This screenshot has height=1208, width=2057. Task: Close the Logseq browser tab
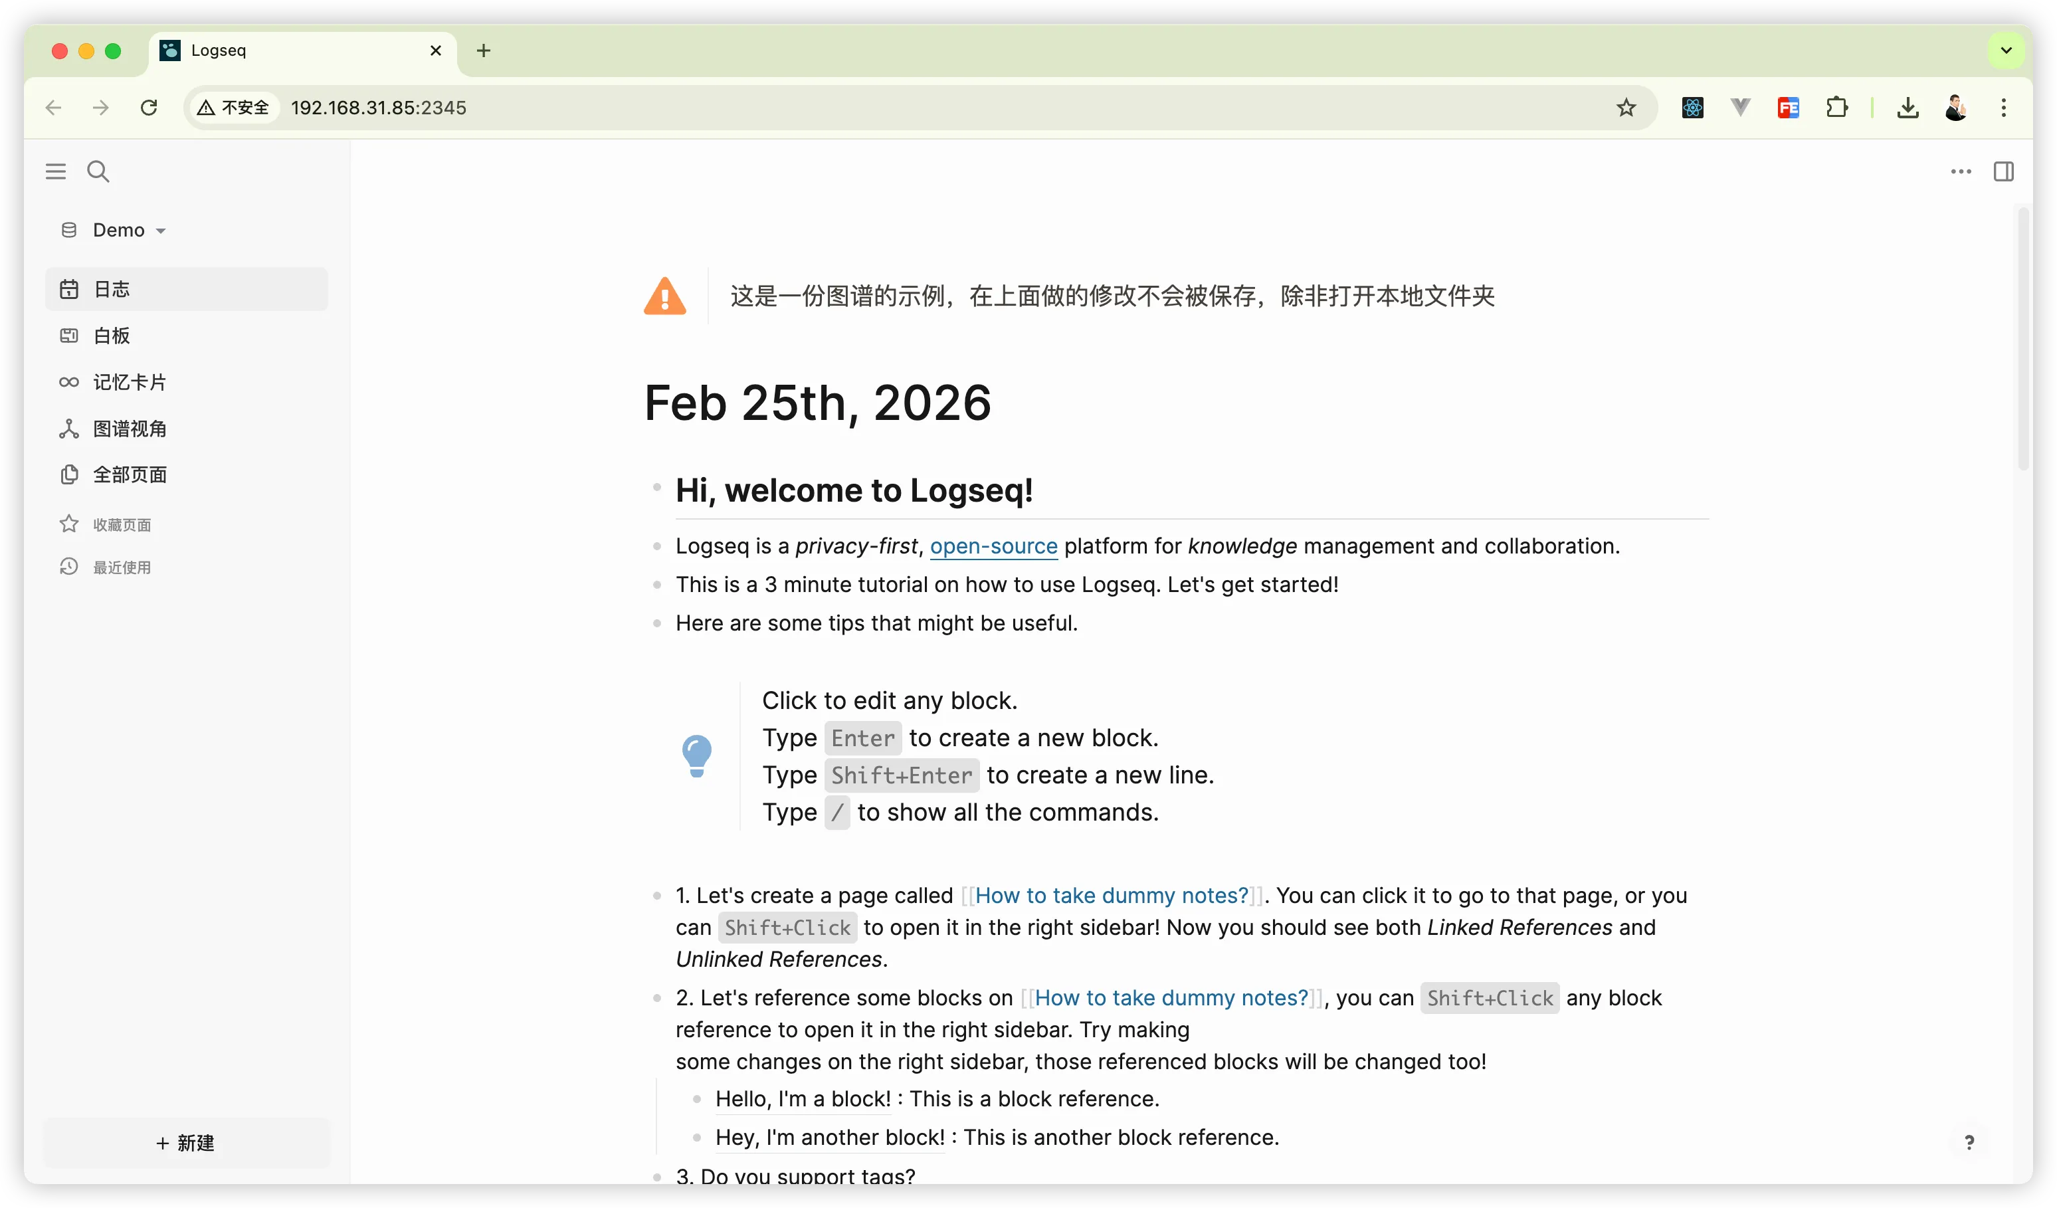coord(436,50)
